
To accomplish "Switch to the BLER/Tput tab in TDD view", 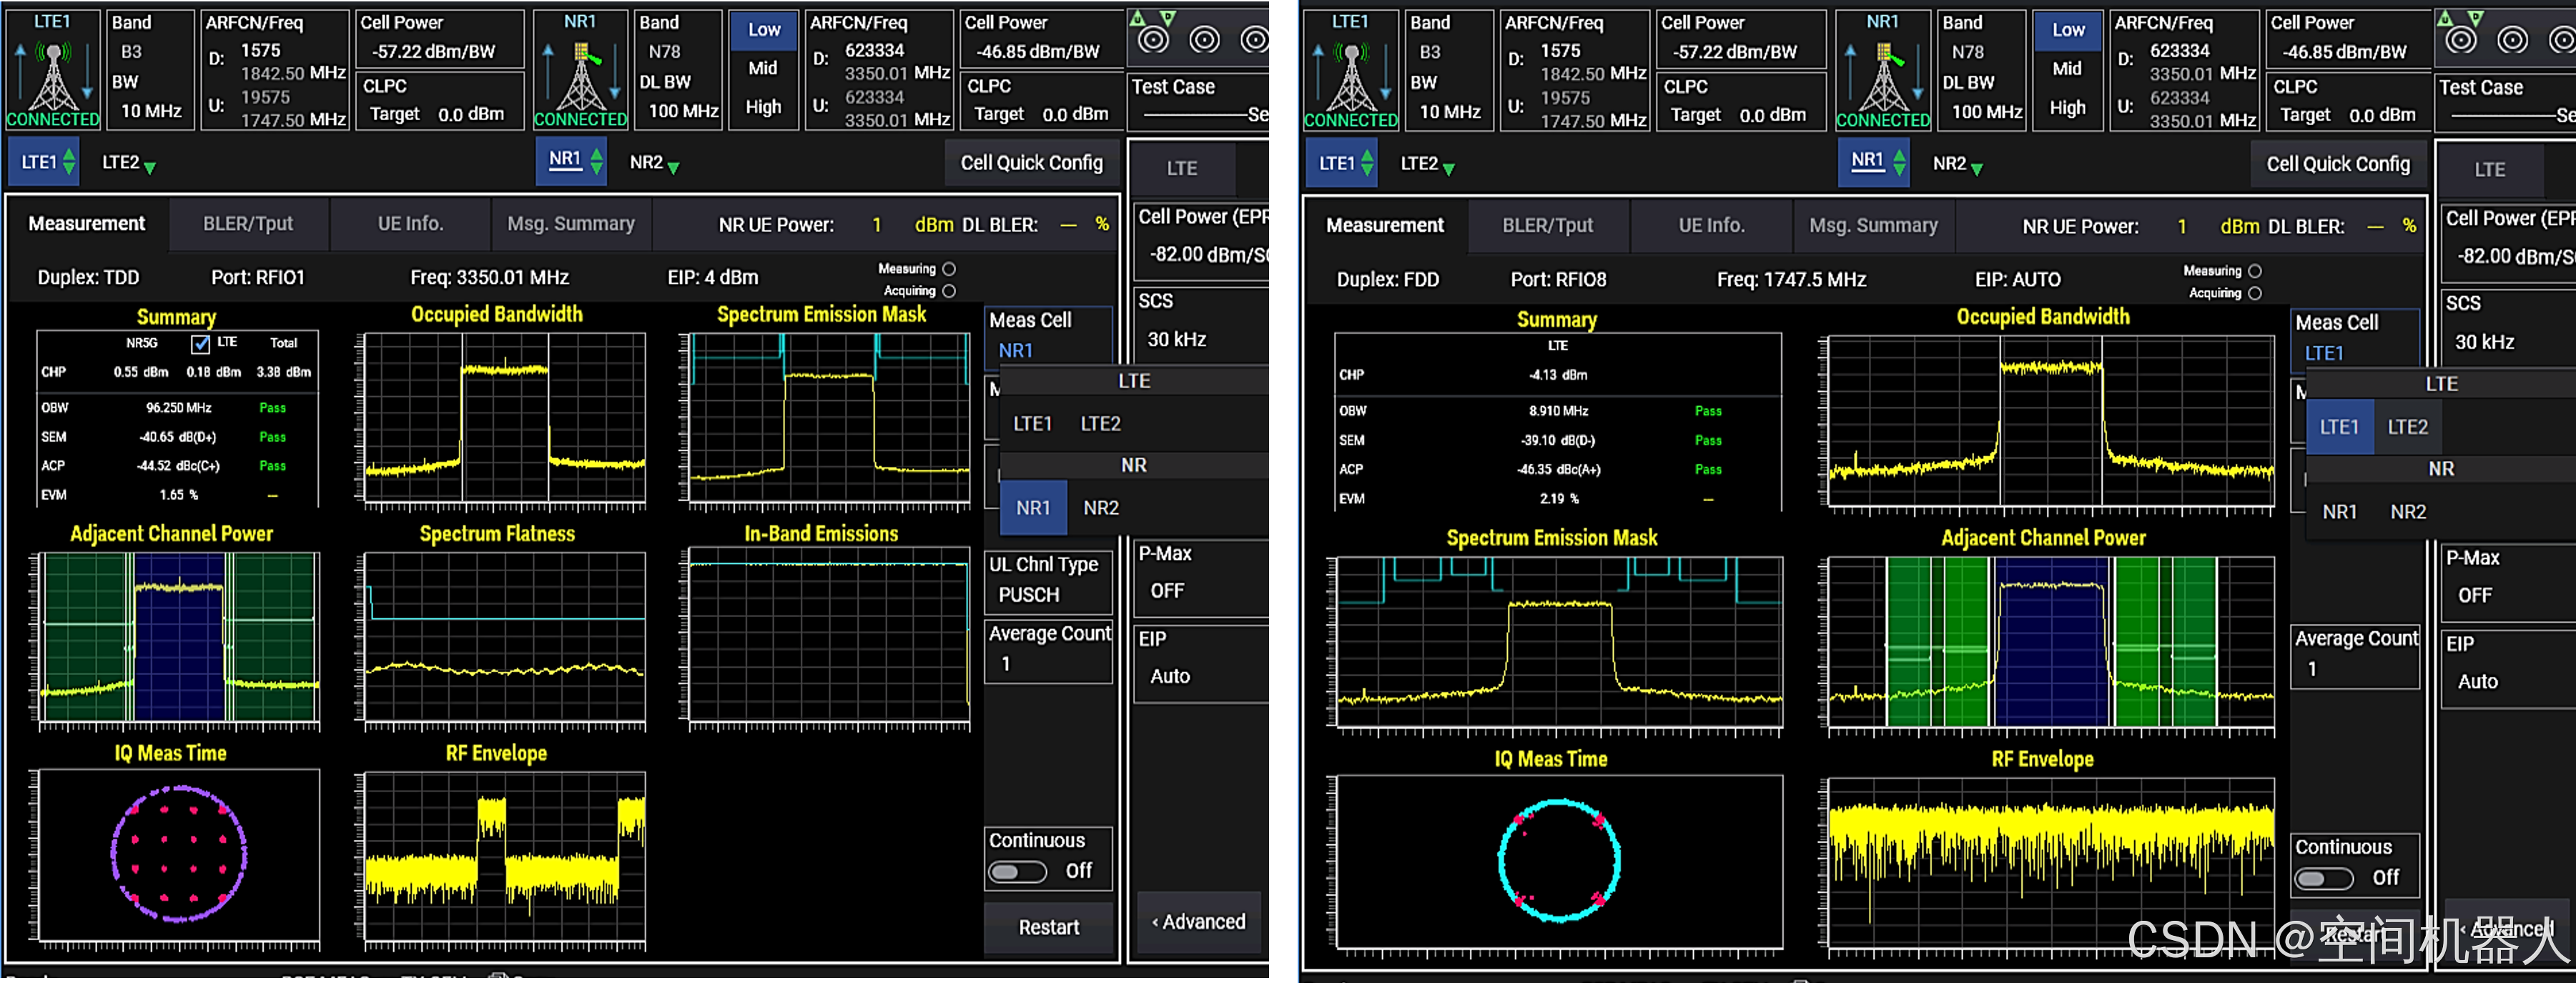I will [248, 224].
